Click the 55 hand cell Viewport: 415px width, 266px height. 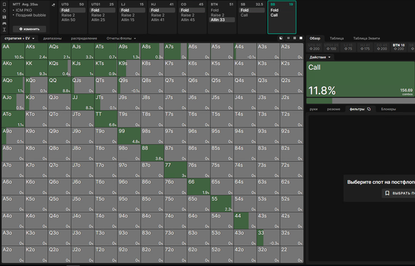tap(222, 204)
